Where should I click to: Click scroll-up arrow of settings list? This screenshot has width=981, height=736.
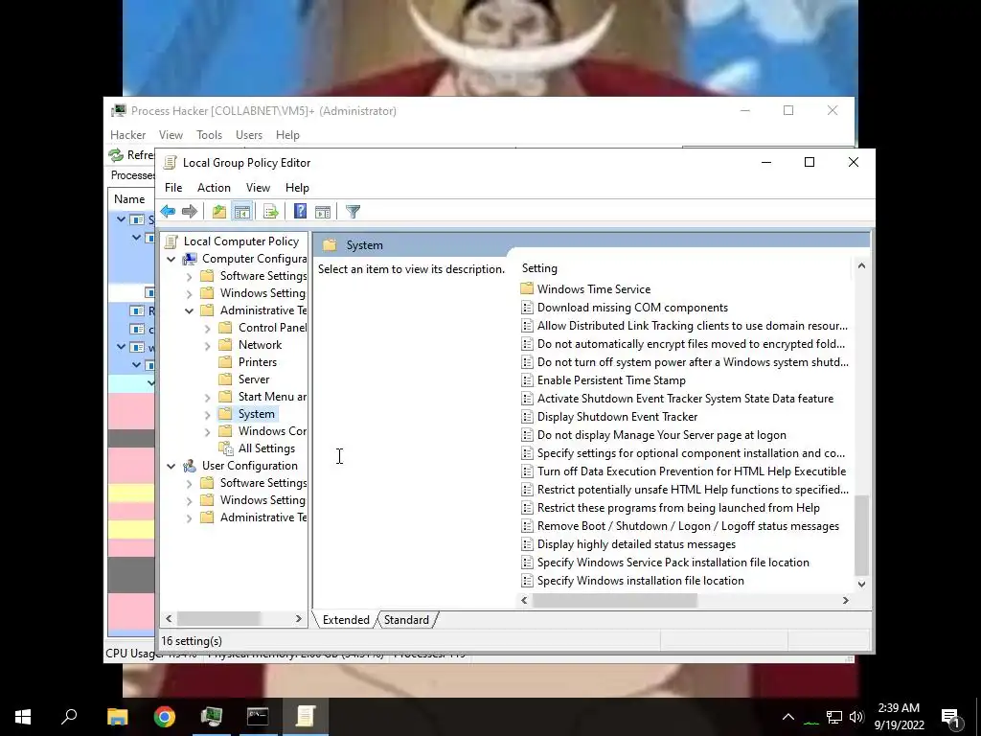[x=861, y=266]
